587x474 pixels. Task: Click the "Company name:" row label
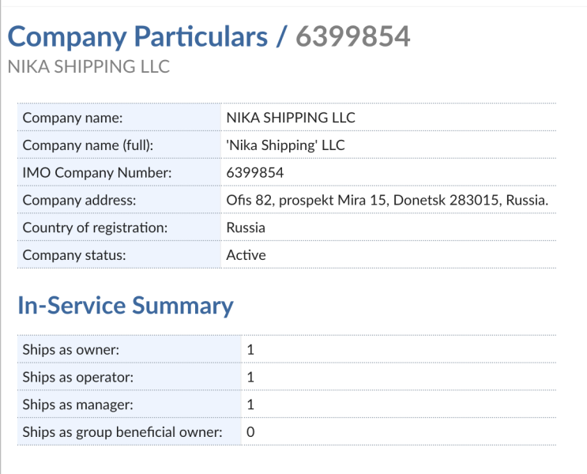coord(73,118)
